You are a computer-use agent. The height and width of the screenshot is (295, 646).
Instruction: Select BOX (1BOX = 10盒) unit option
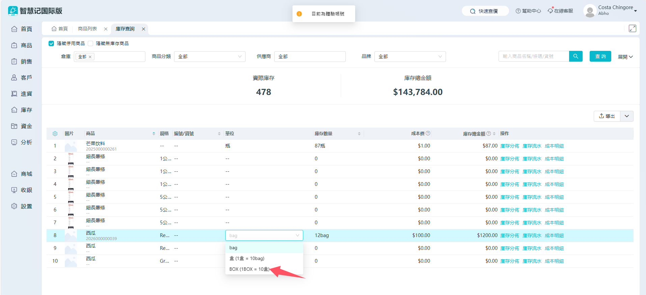tap(249, 269)
